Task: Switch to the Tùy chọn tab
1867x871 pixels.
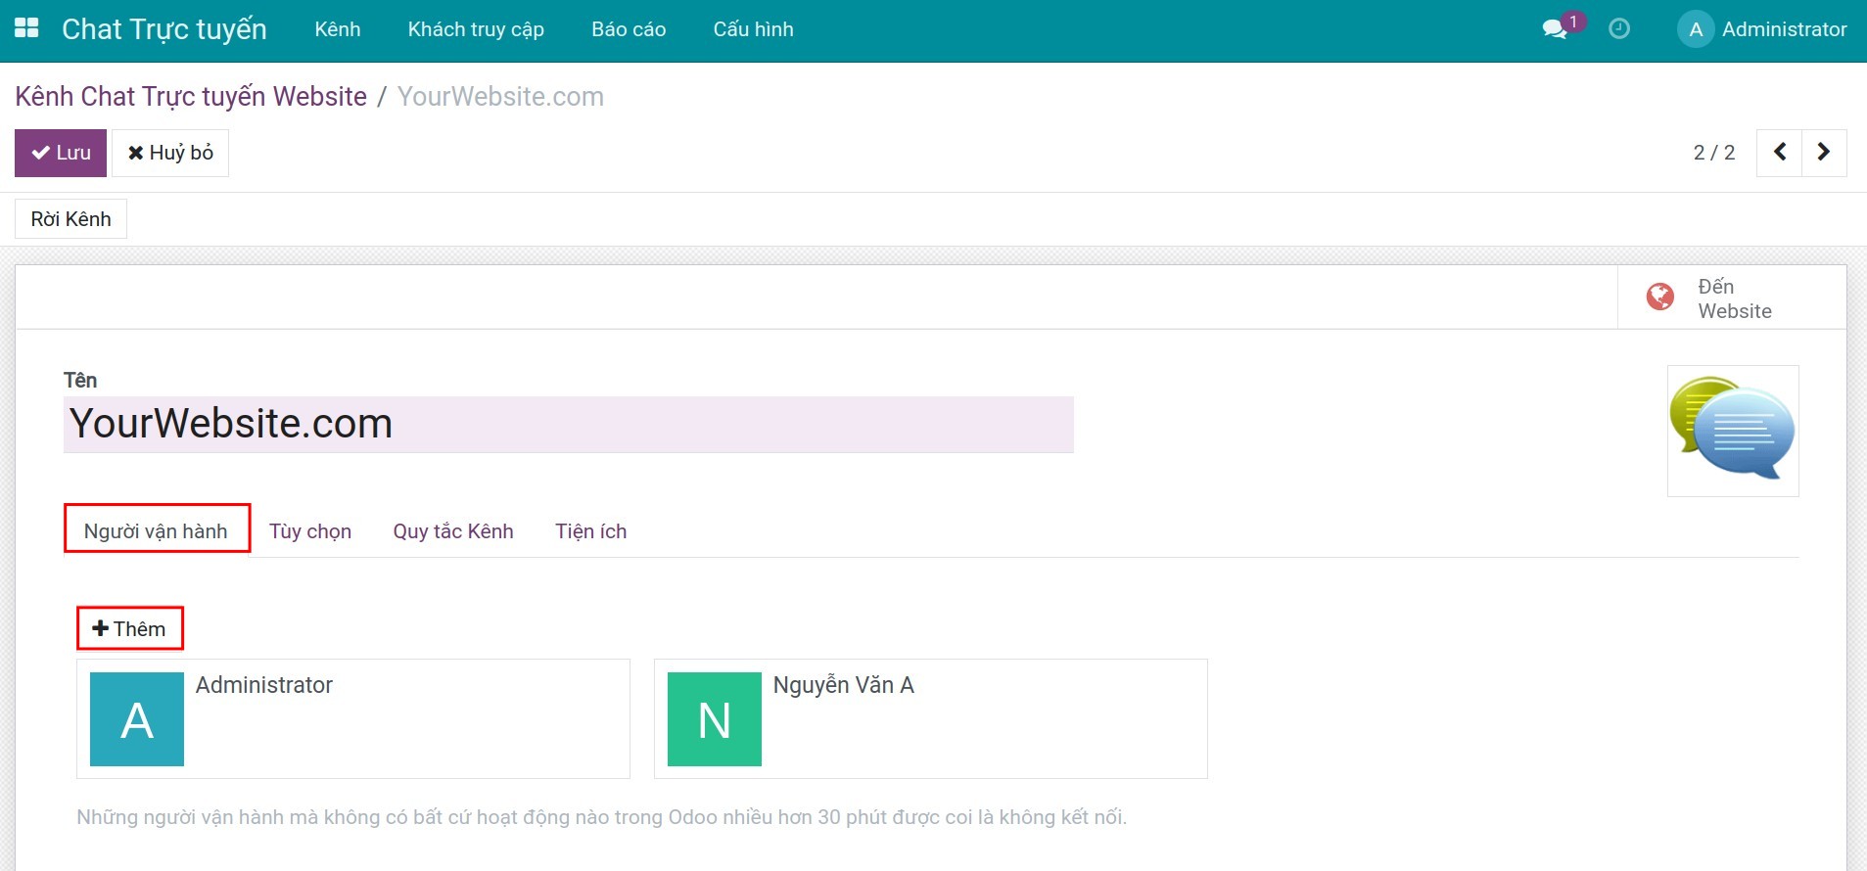Action: tap(310, 531)
